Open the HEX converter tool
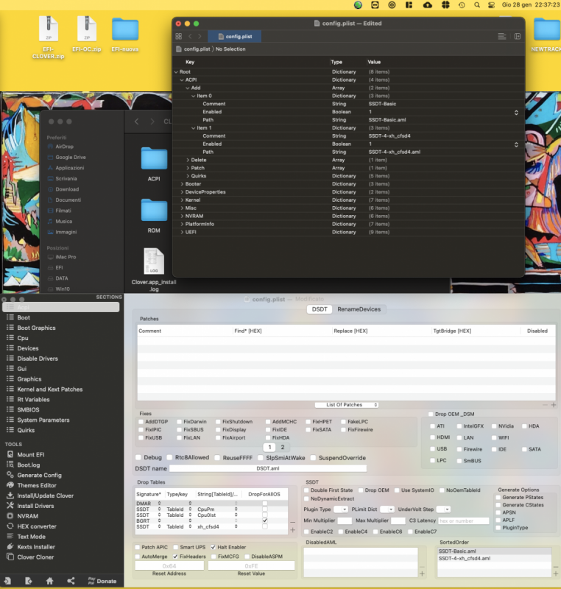 (x=36, y=526)
